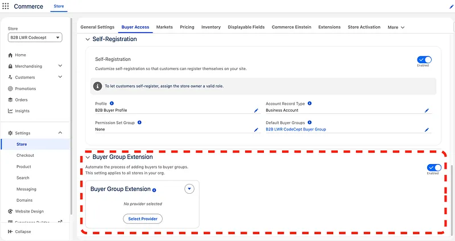Click the info icon in the role notice banner

[97, 86]
